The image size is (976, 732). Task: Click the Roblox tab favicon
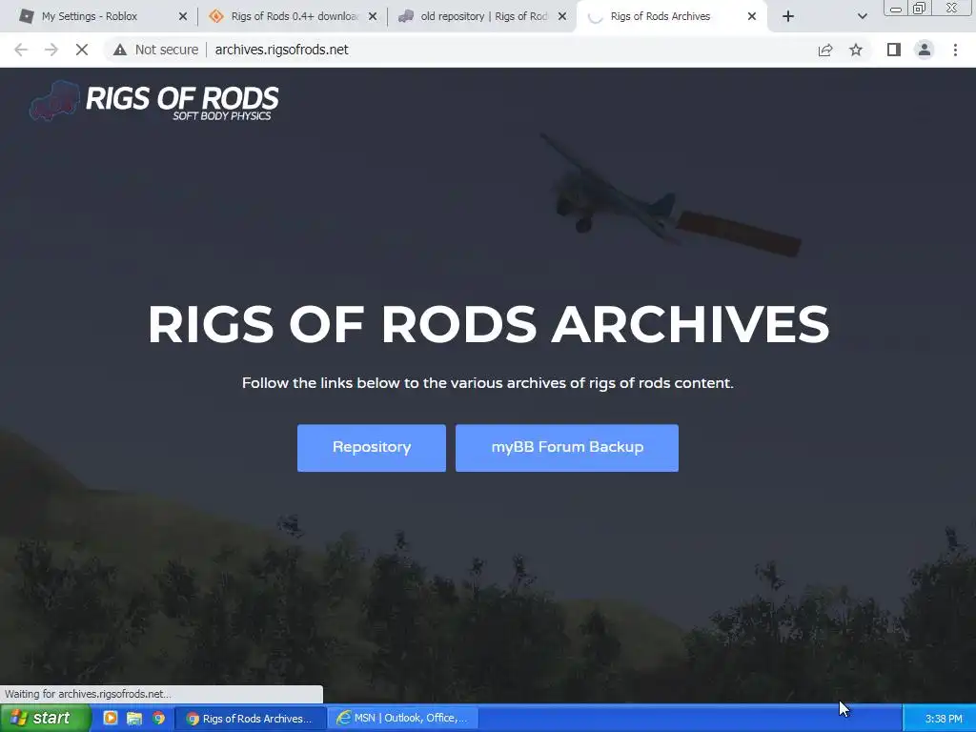(26, 16)
